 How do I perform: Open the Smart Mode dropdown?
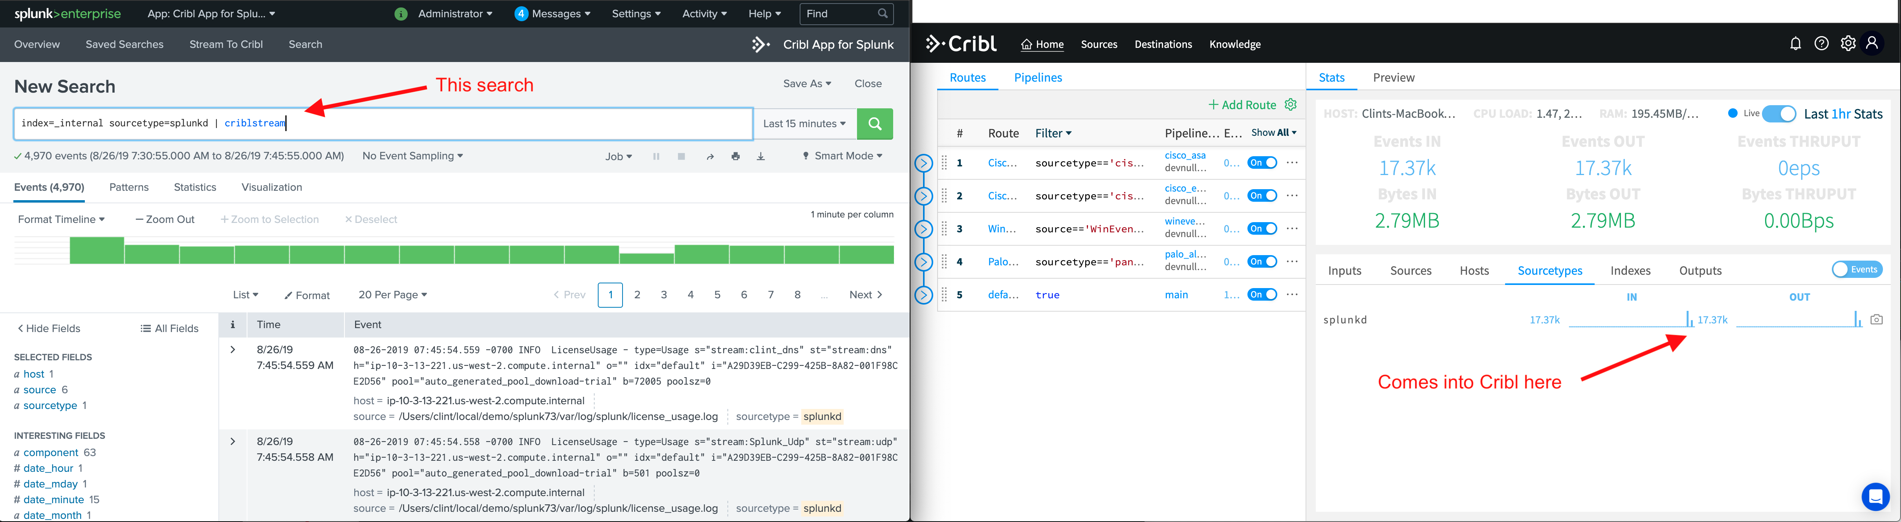[841, 155]
